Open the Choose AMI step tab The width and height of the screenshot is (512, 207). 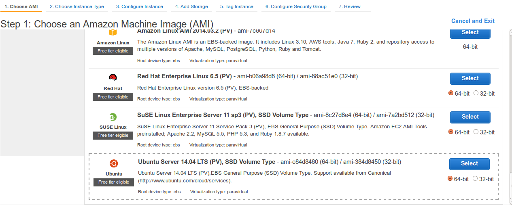click(21, 6)
